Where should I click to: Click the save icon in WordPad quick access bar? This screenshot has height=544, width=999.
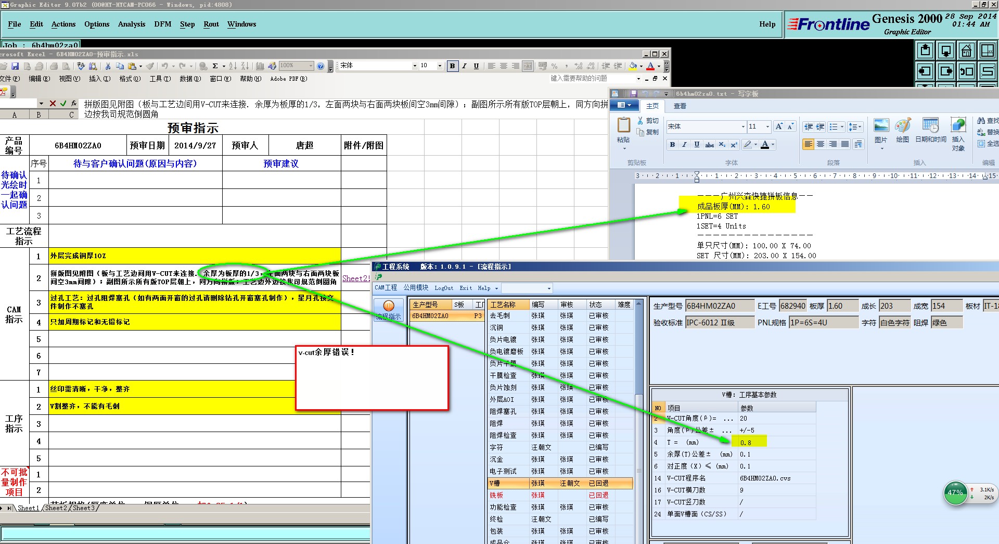(x=633, y=94)
